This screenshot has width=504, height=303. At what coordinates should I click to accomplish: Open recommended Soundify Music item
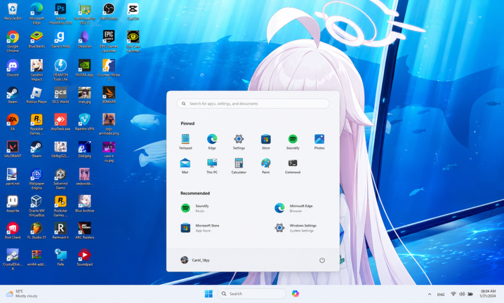[x=194, y=208]
